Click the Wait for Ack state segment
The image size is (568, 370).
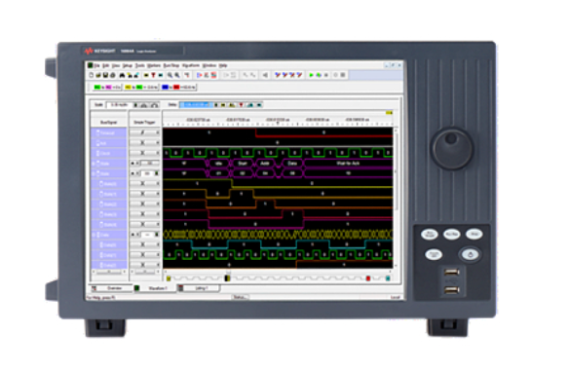tap(348, 164)
